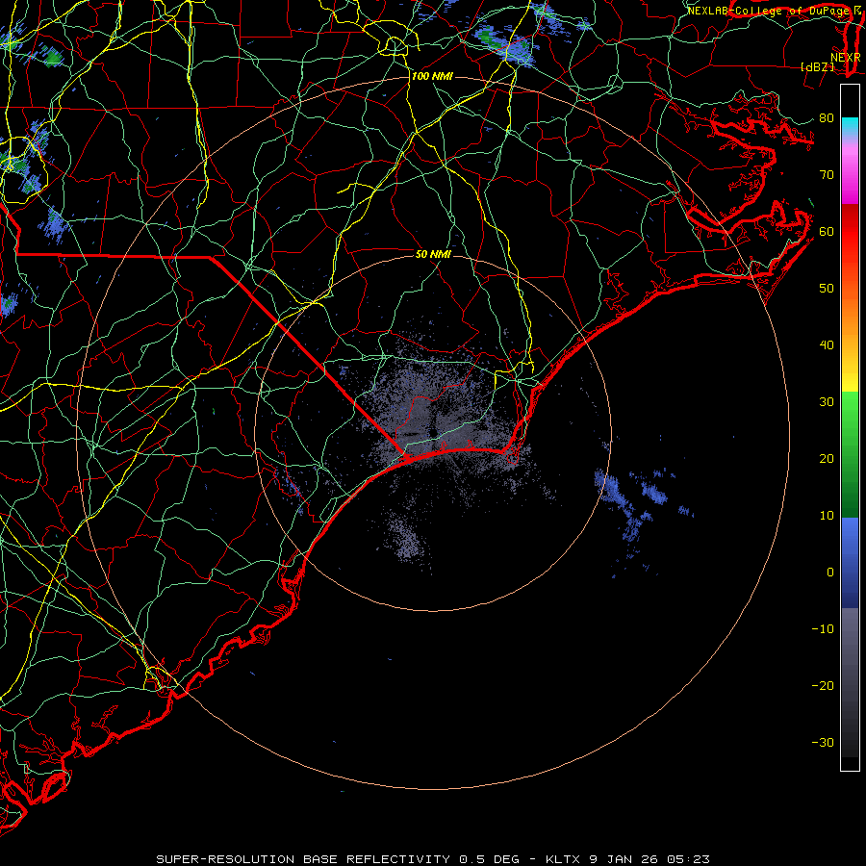
Task: Click the NEXR label above the color scale
Action: pyautogui.click(x=845, y=58)
